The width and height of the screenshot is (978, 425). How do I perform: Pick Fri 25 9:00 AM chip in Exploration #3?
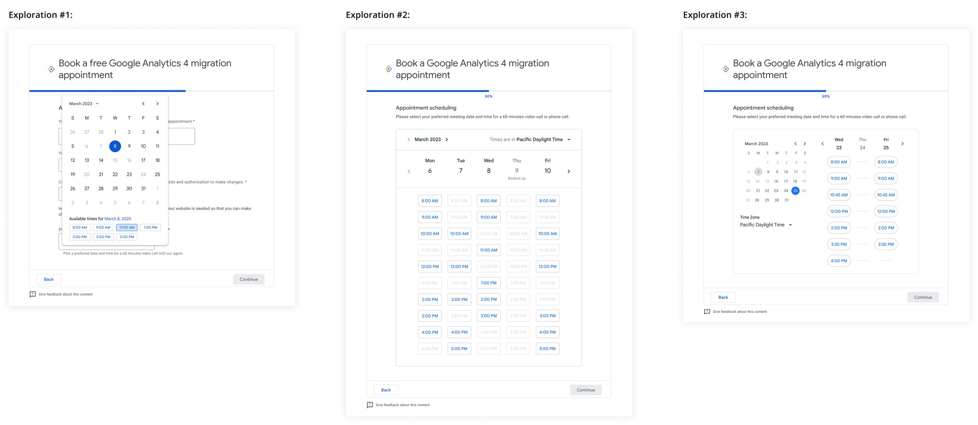click(886, 178)
